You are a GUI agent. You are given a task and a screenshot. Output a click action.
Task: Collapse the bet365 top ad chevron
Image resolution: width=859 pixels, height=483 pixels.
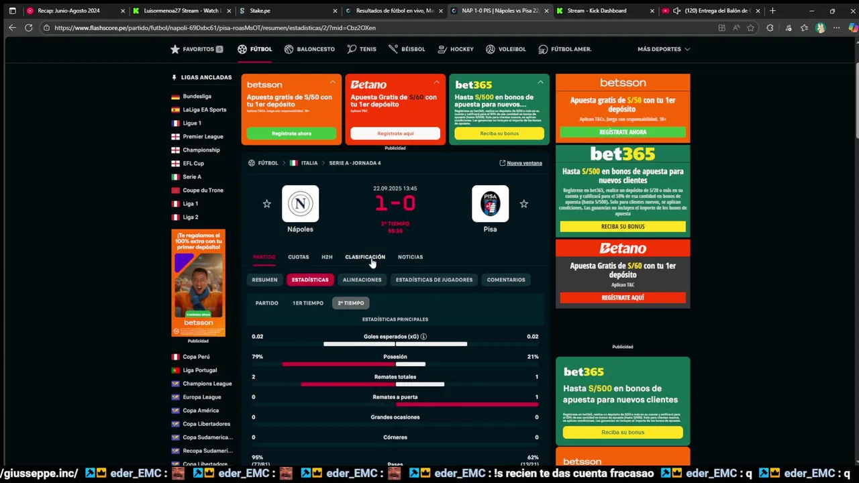[540, 83]
